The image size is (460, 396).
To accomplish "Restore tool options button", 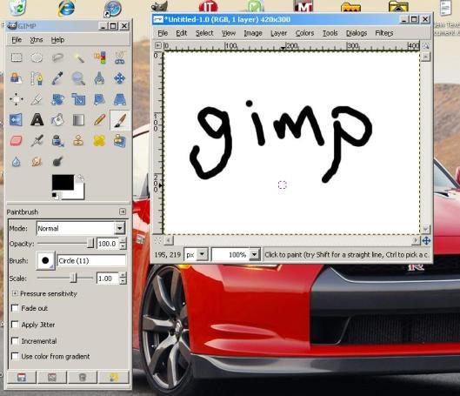I will [52, 378].
